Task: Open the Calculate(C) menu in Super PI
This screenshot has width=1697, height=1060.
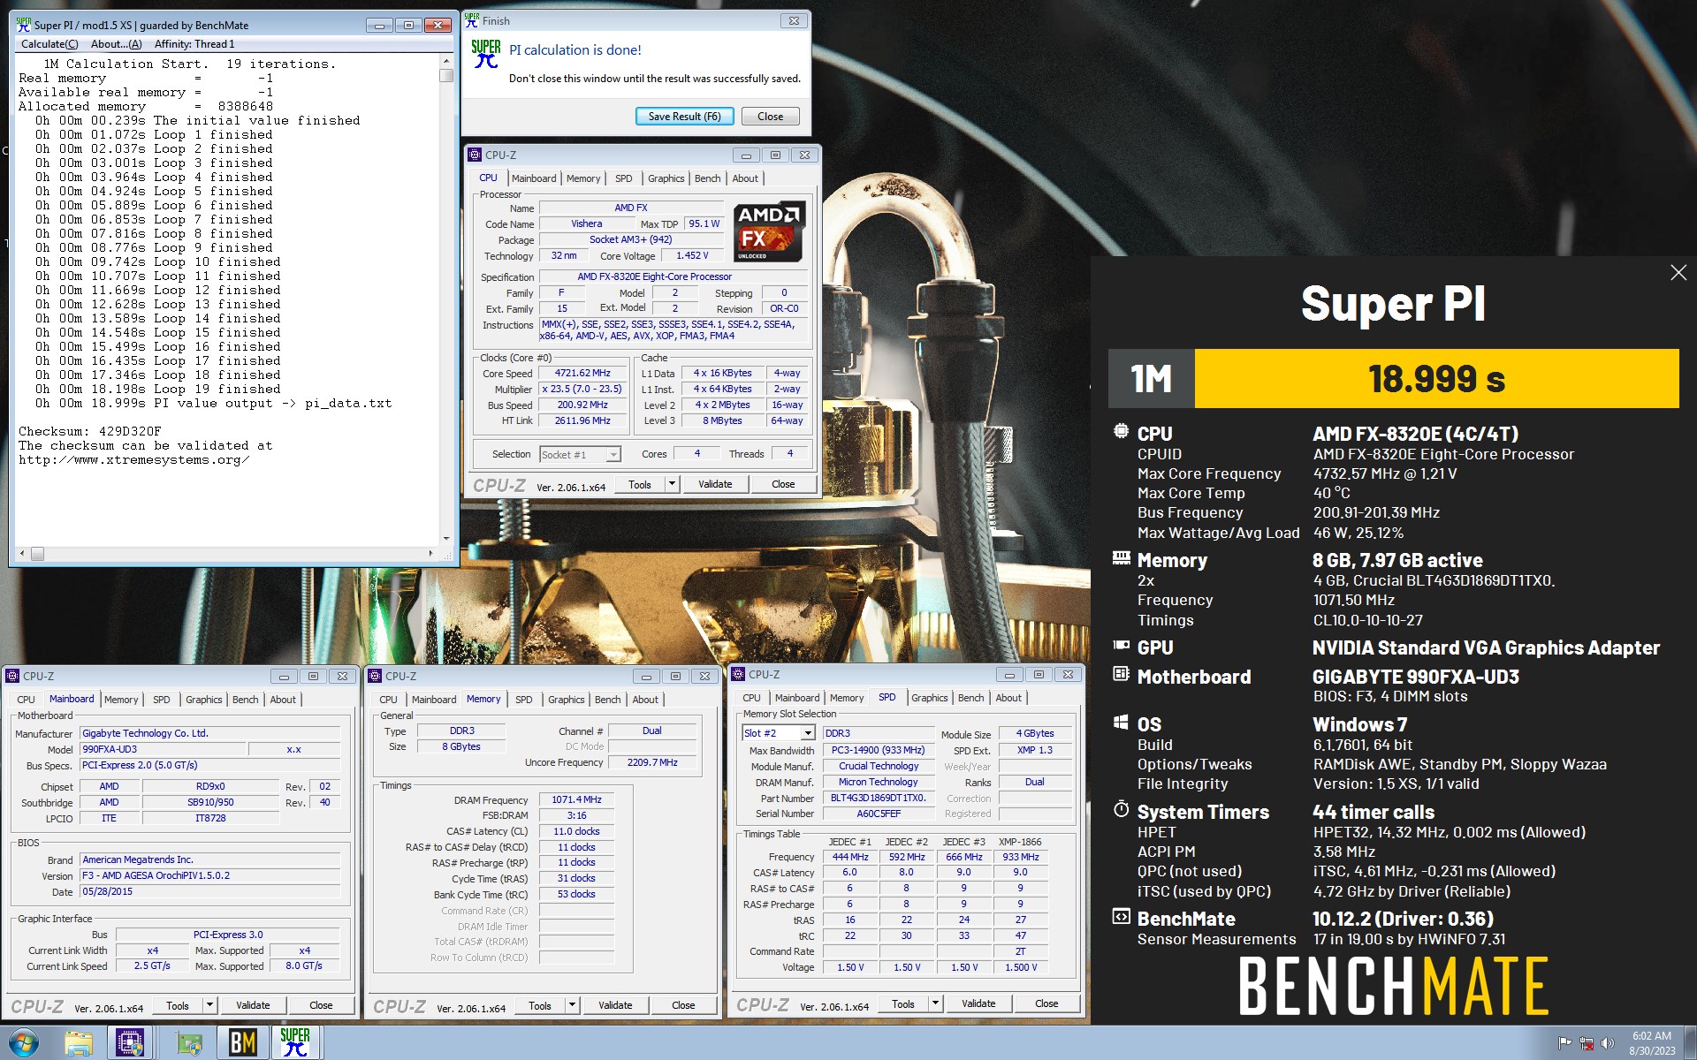Action: tap(49, 44)
